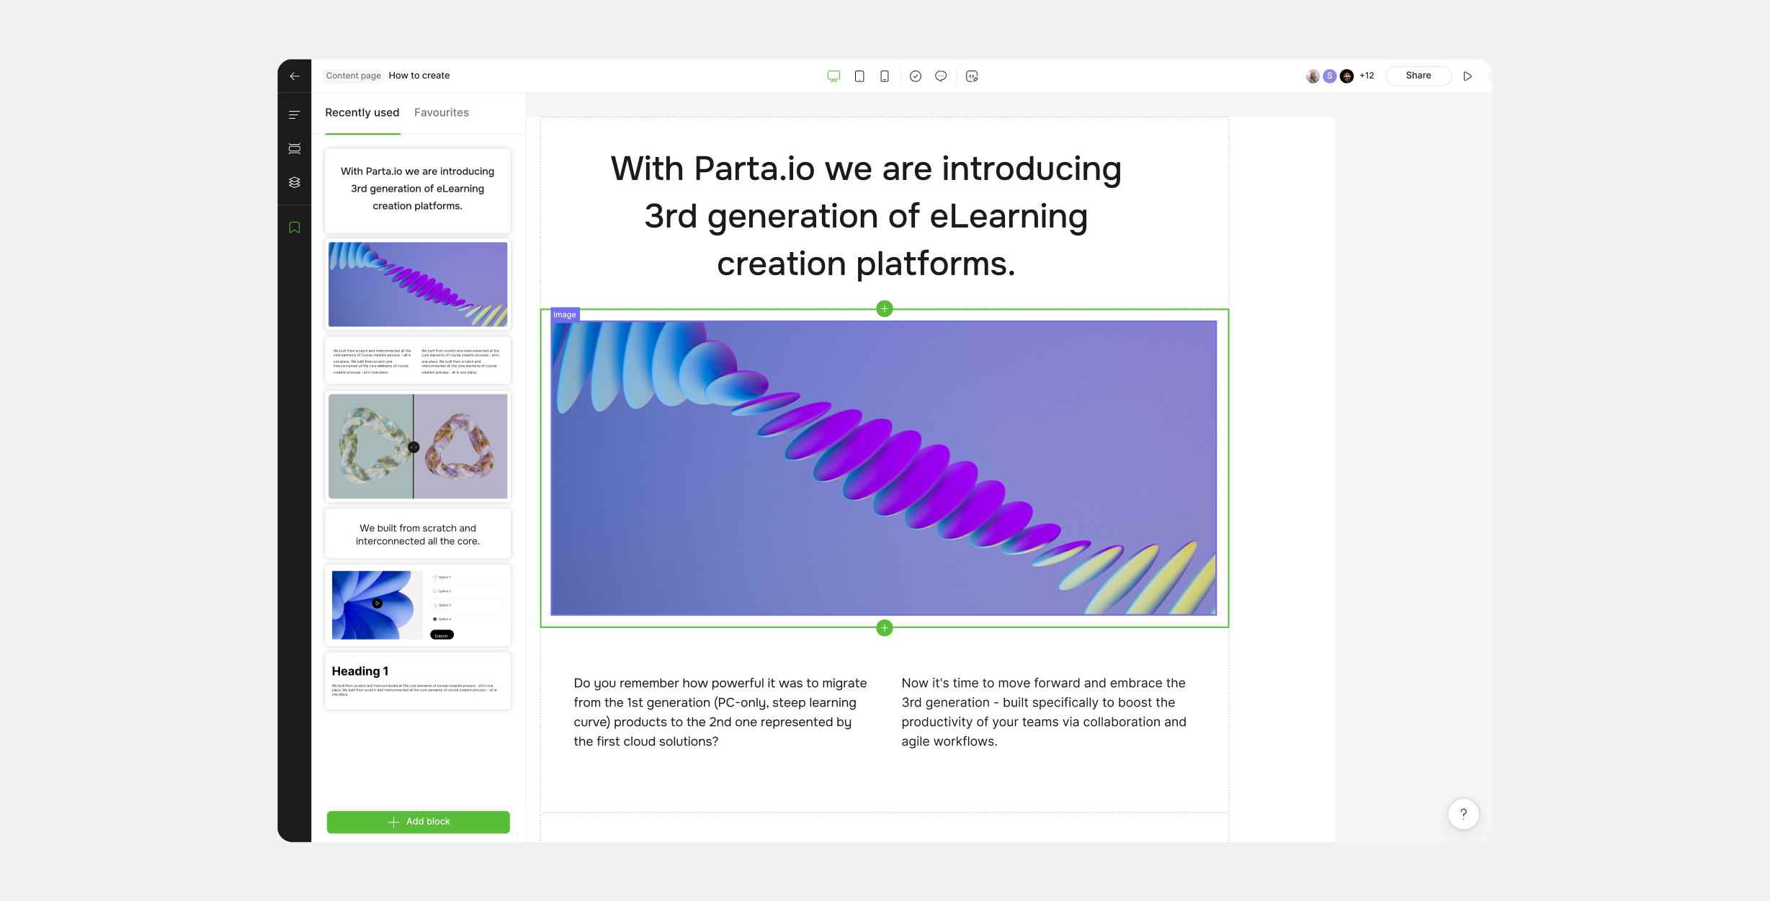Screen dimensions: 1770x901
Task: Switch to mobile phone preview mode
Action: (885, 76)
